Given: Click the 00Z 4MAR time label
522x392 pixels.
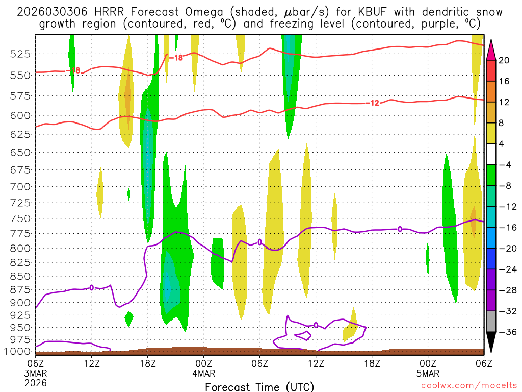Looking at the screenshot, I should 204,368.
